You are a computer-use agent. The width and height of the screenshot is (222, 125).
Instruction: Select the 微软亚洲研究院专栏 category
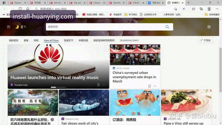(x=104, y=40)
